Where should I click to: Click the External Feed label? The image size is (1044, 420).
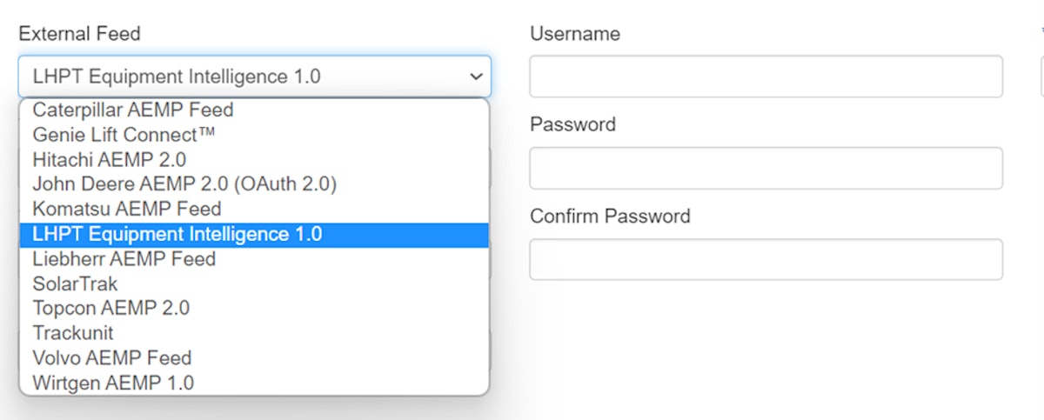[x=79, y=34]
